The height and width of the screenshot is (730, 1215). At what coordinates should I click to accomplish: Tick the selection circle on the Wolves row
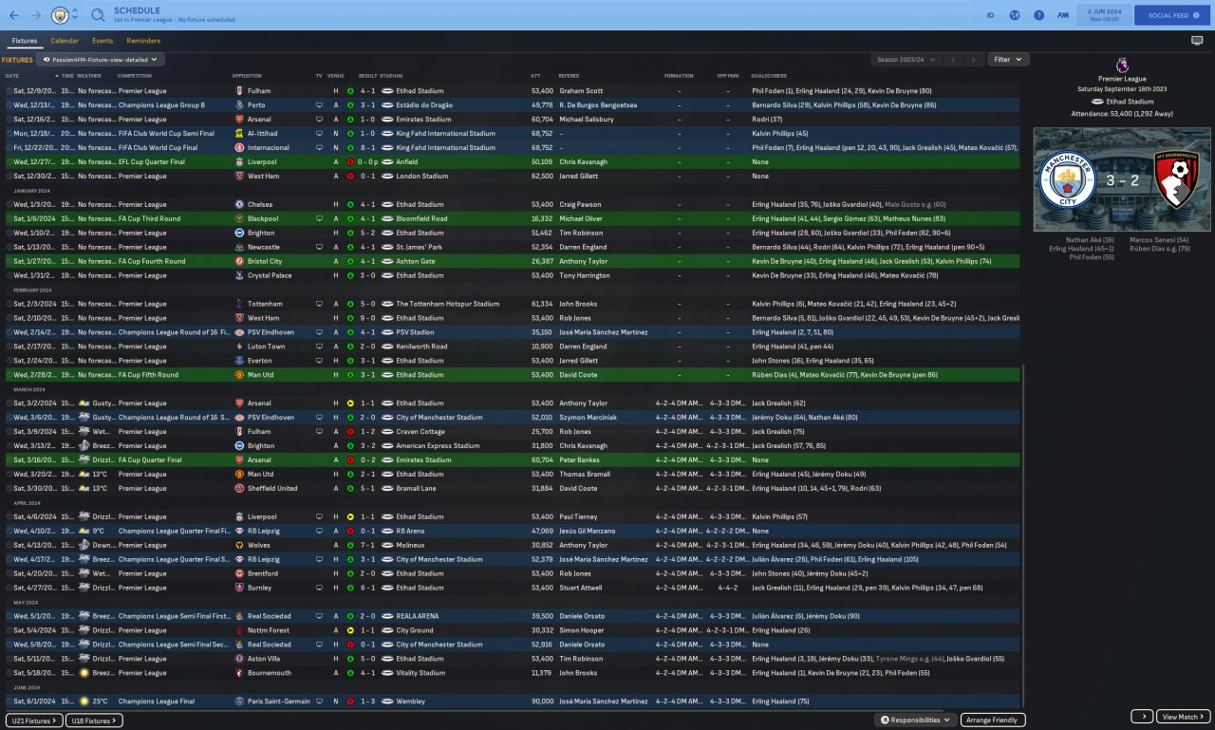9,545
